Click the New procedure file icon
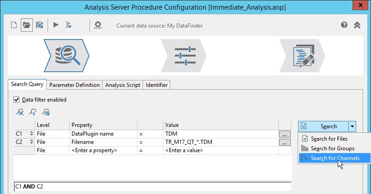This screenshot has height=194, width=371. coord(14,25)
